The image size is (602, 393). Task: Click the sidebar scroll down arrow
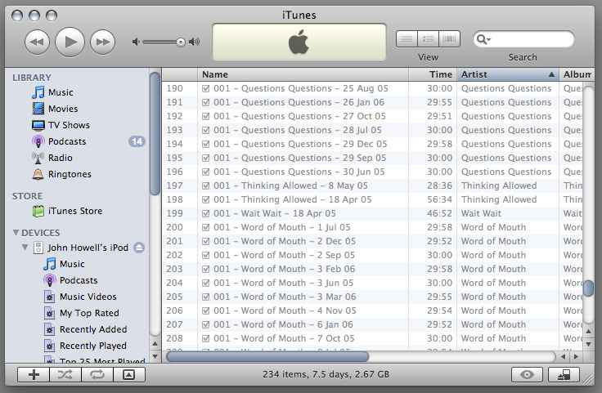point(155,356)
